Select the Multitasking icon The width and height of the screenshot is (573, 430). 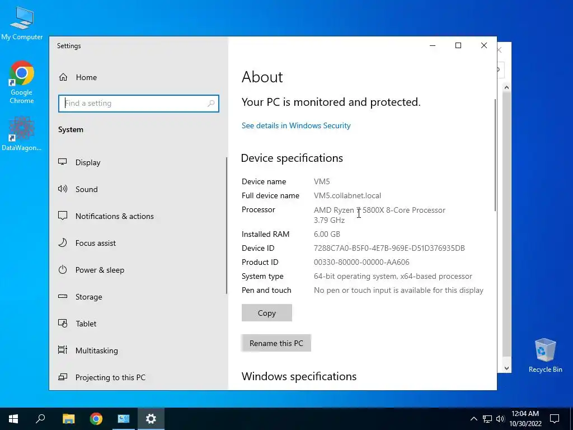pos(63,350)
